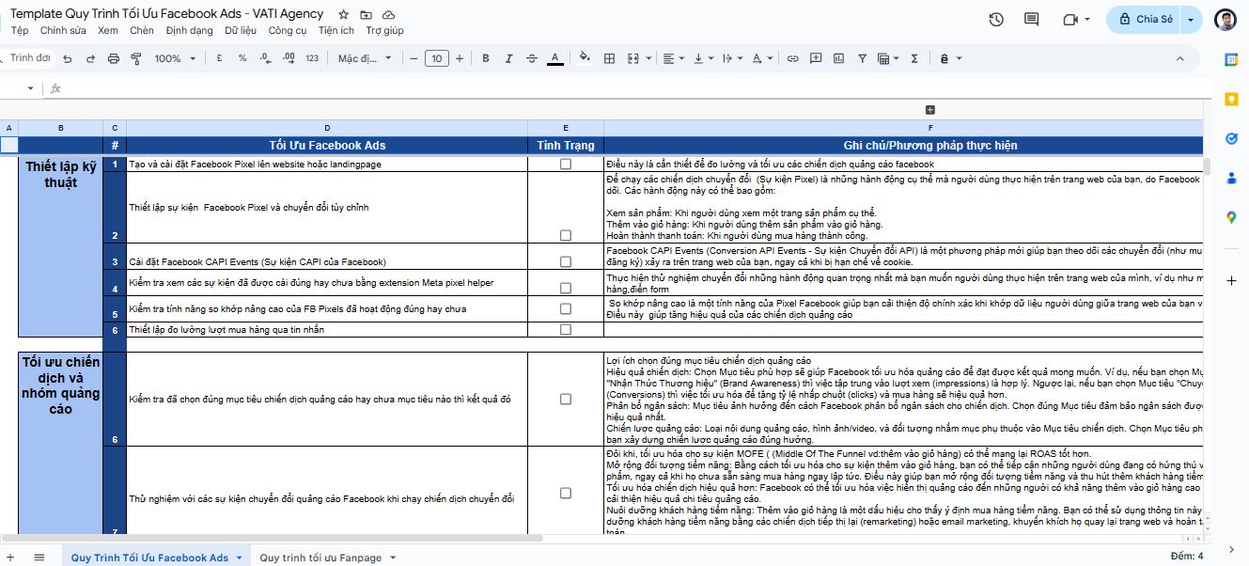Open version history

click(996, 19)
